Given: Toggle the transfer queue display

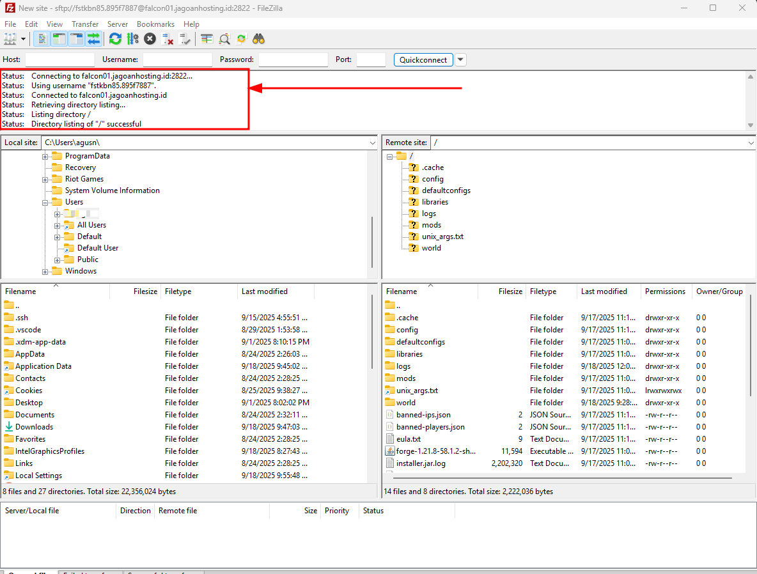Looking at the screenshot, I should [x=93, y=39].
